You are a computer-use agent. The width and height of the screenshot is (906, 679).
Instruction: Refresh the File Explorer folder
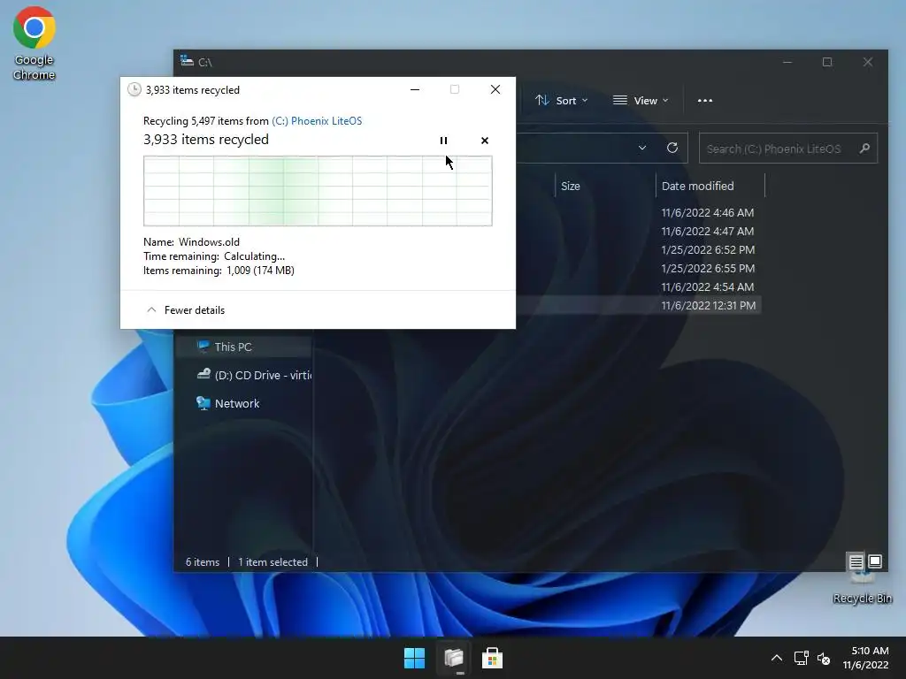point(672,148)
